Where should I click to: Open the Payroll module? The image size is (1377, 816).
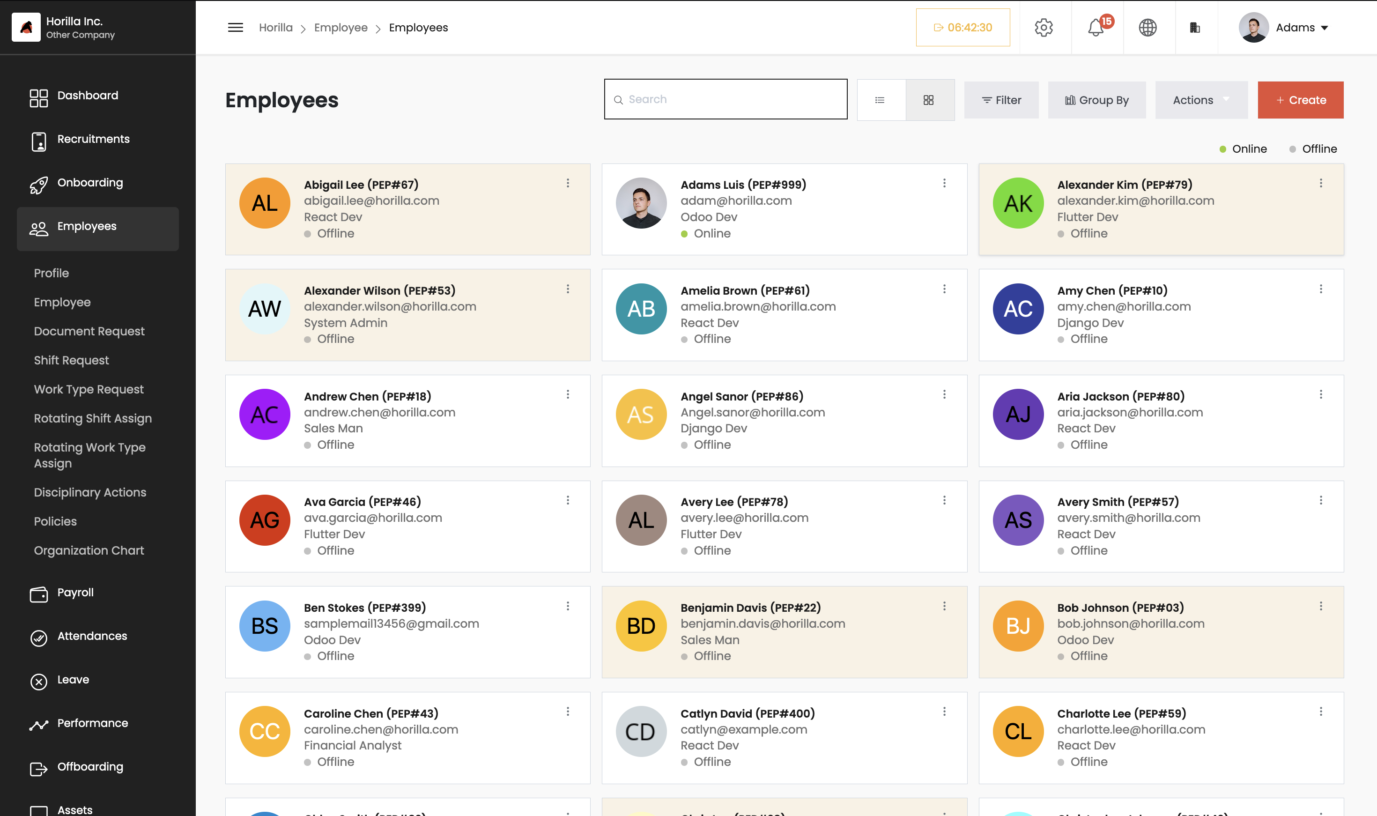[x=75, y=593]
